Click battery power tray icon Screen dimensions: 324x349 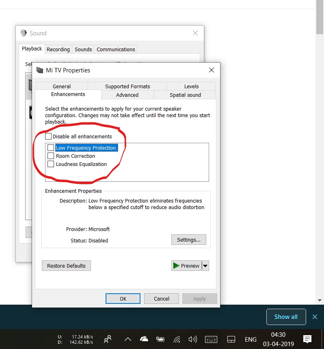[160, 339]
